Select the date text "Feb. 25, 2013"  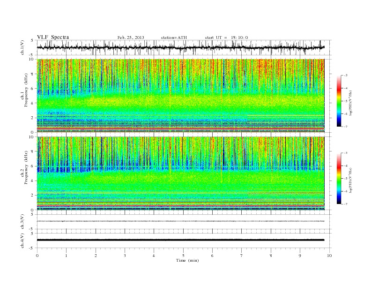point(131,38)
